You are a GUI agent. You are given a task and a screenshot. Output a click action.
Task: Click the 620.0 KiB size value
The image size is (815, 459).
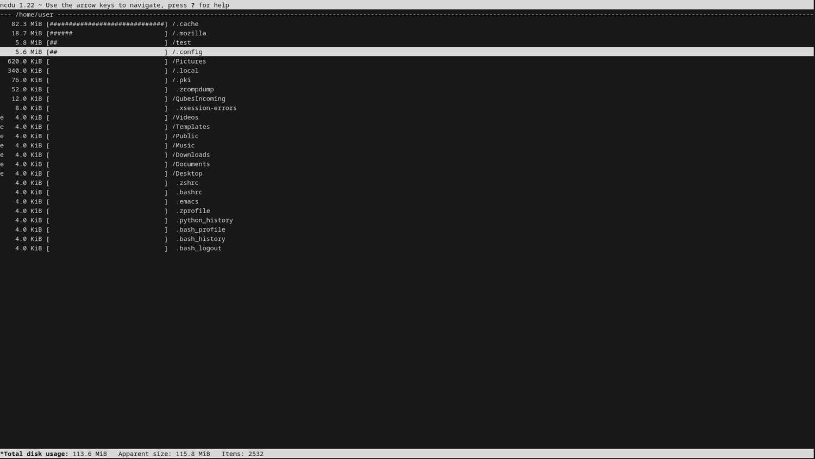pyautogui.click(x=25, y=61)
